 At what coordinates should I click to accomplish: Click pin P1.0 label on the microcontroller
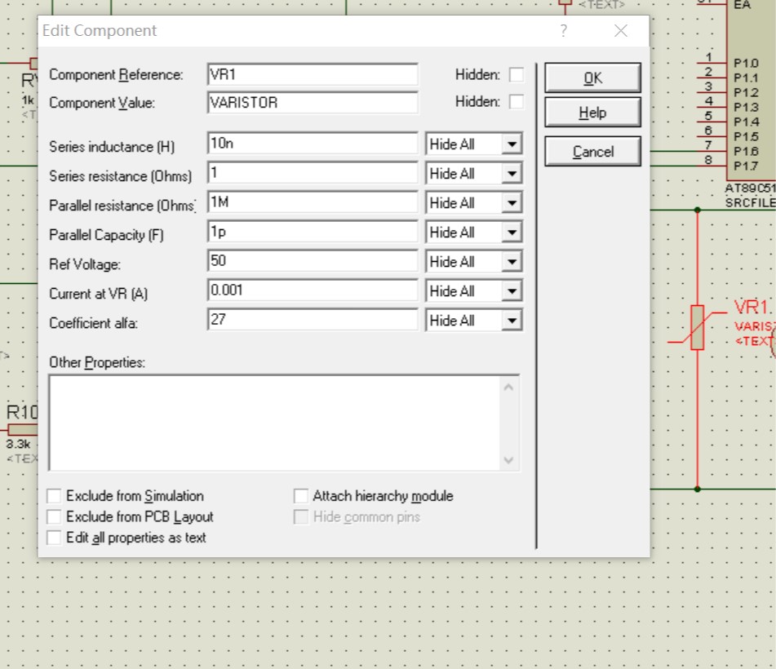coord(746,64)
